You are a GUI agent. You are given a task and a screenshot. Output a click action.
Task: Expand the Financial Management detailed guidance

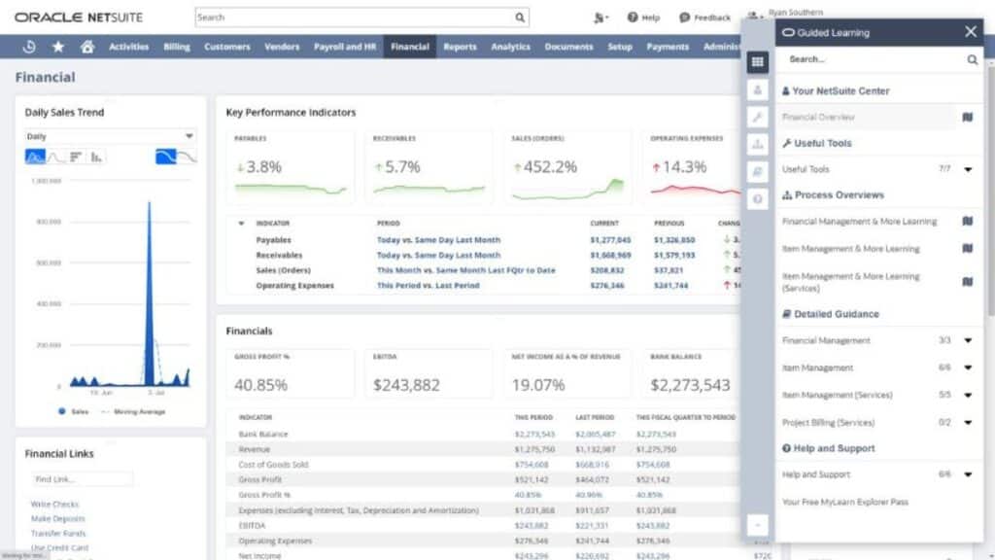pyautogui.click(x=966, y=340)
